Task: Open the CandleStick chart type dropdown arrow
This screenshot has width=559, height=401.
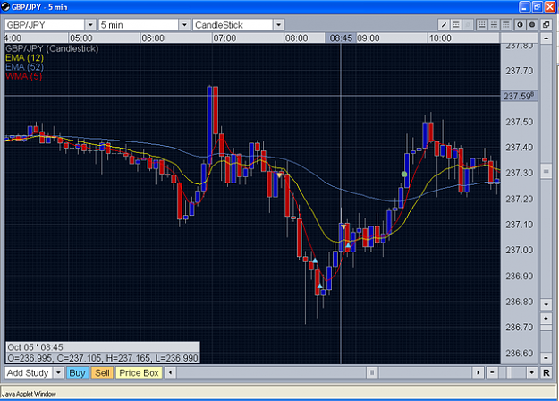Action: [278, 25]
